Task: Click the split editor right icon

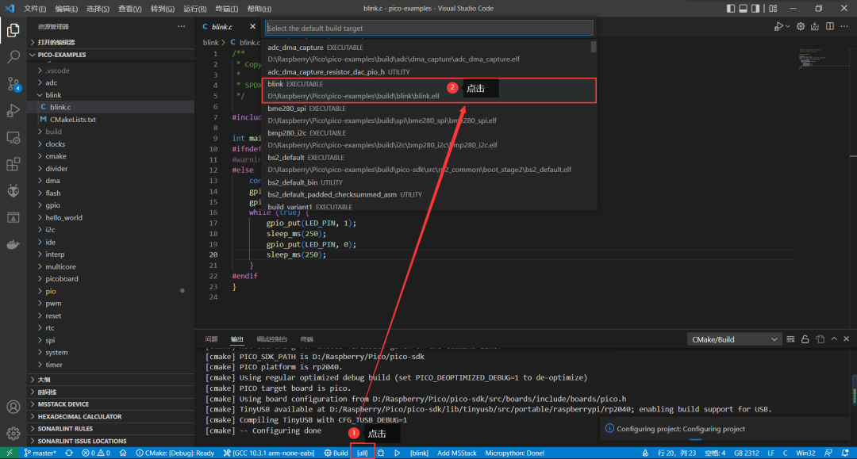Action: (829, 27)
